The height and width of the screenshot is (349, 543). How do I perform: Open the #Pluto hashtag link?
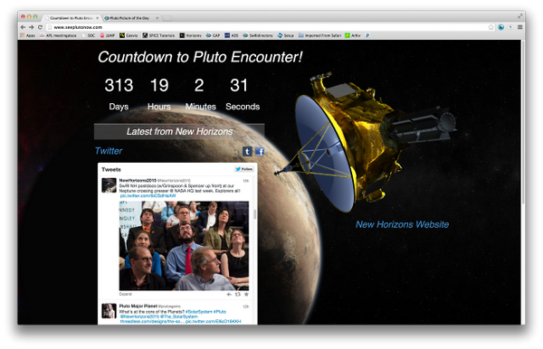pyautogui.click(x=220, y=312)
